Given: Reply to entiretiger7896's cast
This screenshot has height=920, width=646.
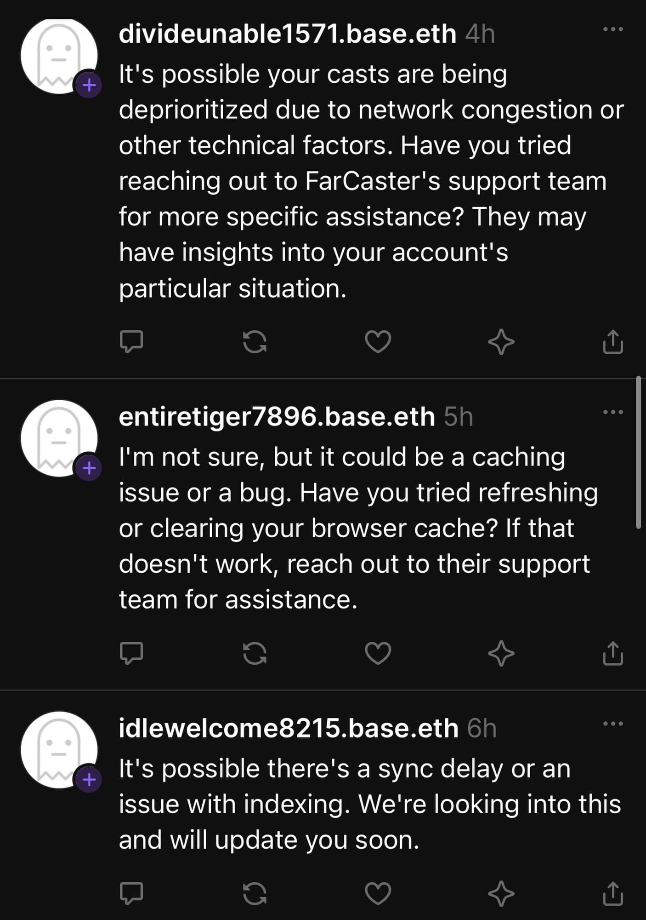Looking at the screenshot, I should click(131, 653).
